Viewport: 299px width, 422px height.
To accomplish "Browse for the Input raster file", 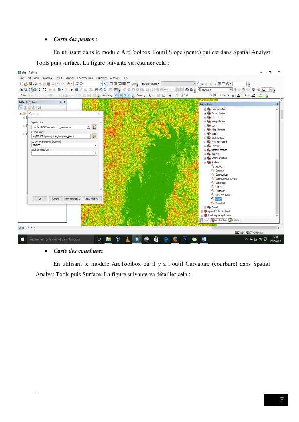I will pyautogui.click(x=95, y=127).
